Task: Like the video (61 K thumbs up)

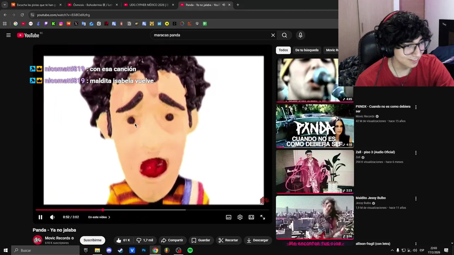Action: tap(123, 240)
